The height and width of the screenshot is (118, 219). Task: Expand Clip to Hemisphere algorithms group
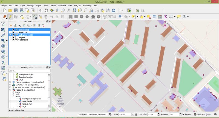(10, 82)
